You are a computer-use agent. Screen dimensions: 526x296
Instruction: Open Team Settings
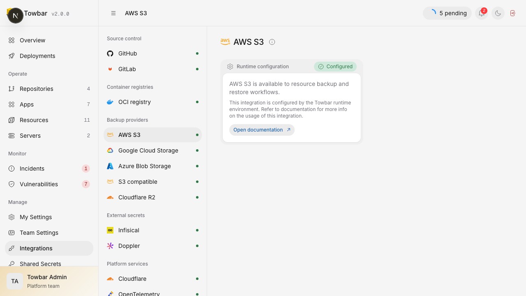49,233
